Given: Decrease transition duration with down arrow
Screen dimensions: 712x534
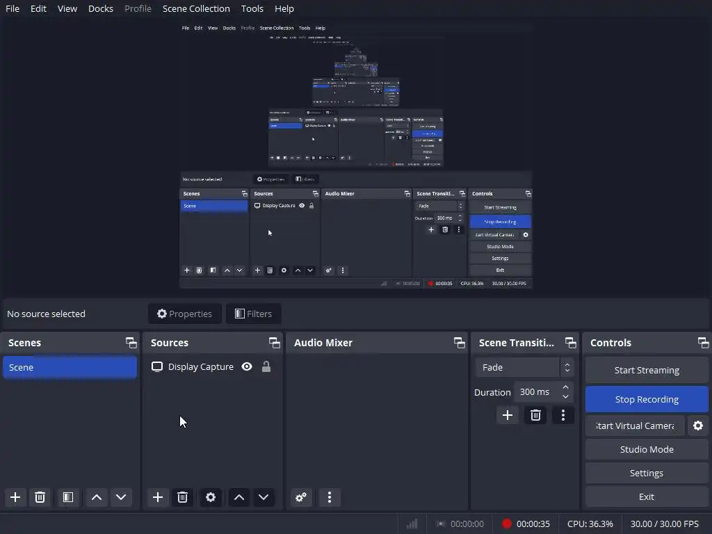Looking at the screenshot, I should [565, 397].
